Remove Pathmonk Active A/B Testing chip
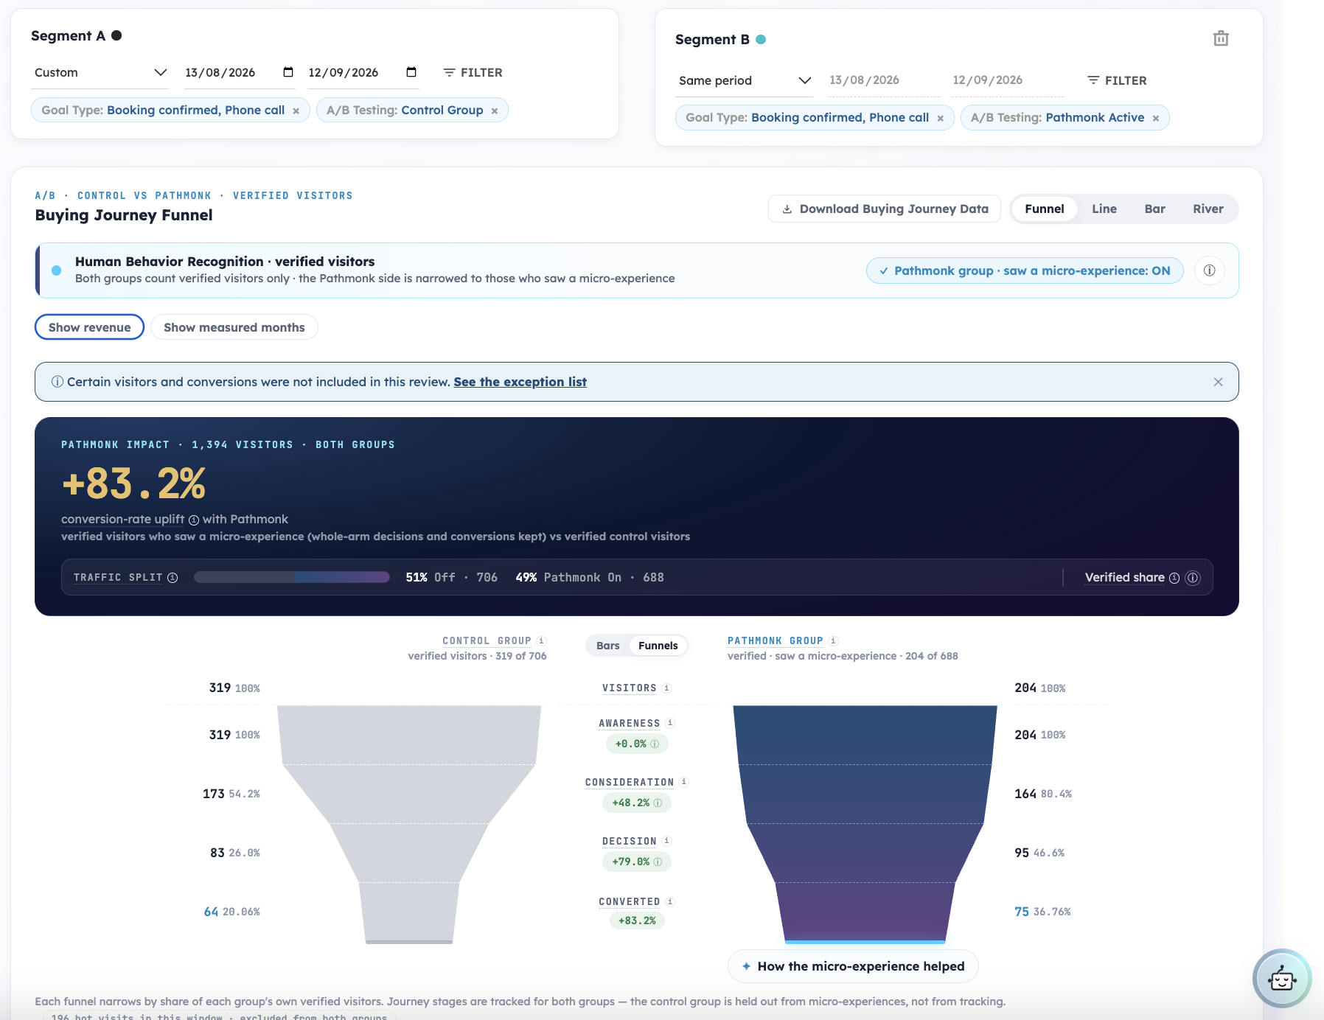Image resolution: width=1324 pixels, height=1020 pixels. point(1156,118)
